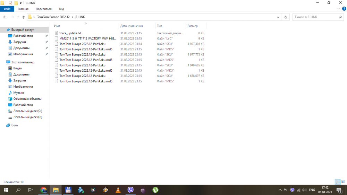Image resolution: width=347 pixels, height=195 pixels.
Task: Open Загрузки under Quick access
Action: 19,42
